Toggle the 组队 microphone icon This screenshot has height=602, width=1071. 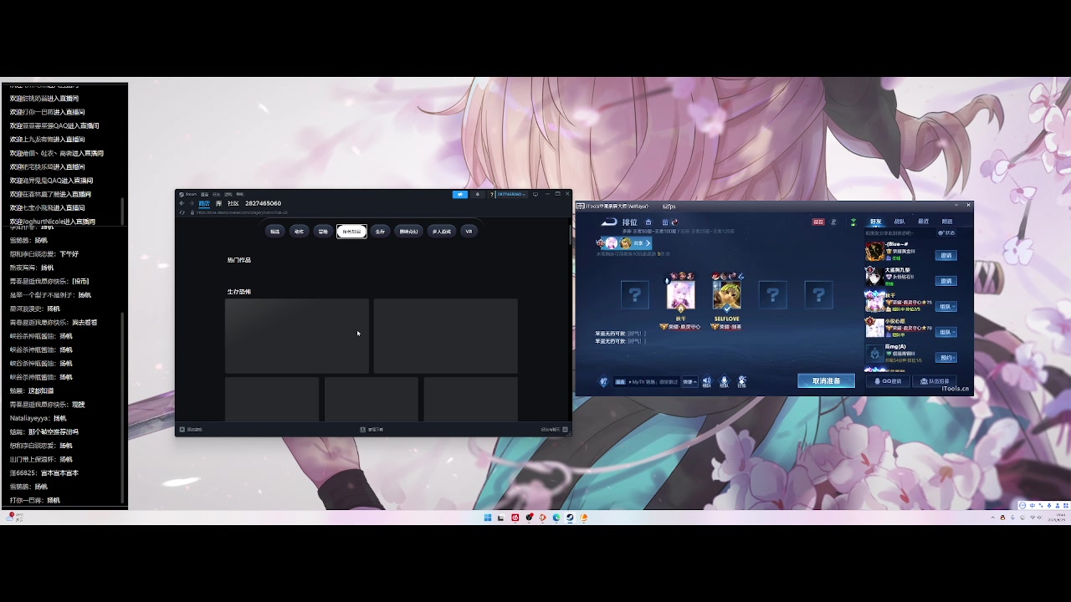tap(724, 381)
